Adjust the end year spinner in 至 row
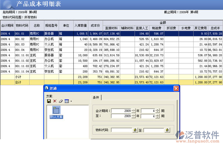223x147 pixels. [134, 116]
